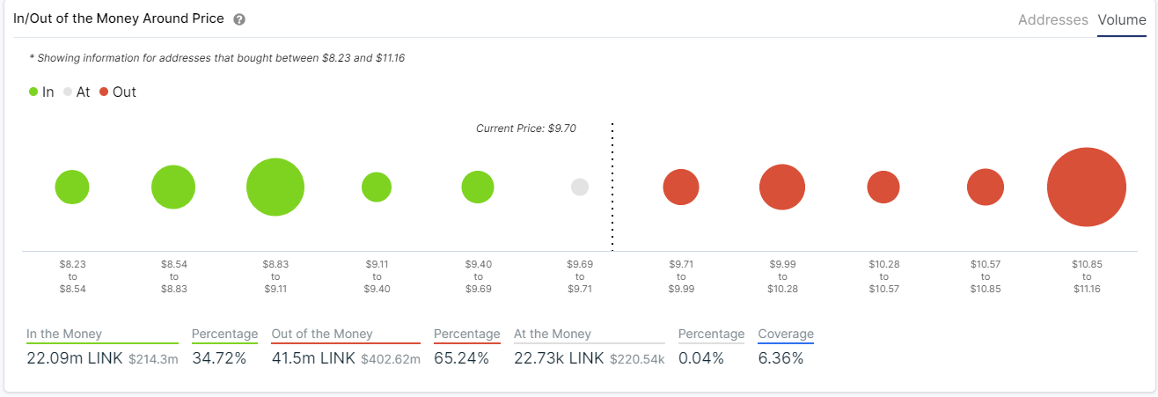Select the green bubble at $9.40 to $9.69
The height and width of the screenshot is (397, 1158).
[x=478, y=187]
